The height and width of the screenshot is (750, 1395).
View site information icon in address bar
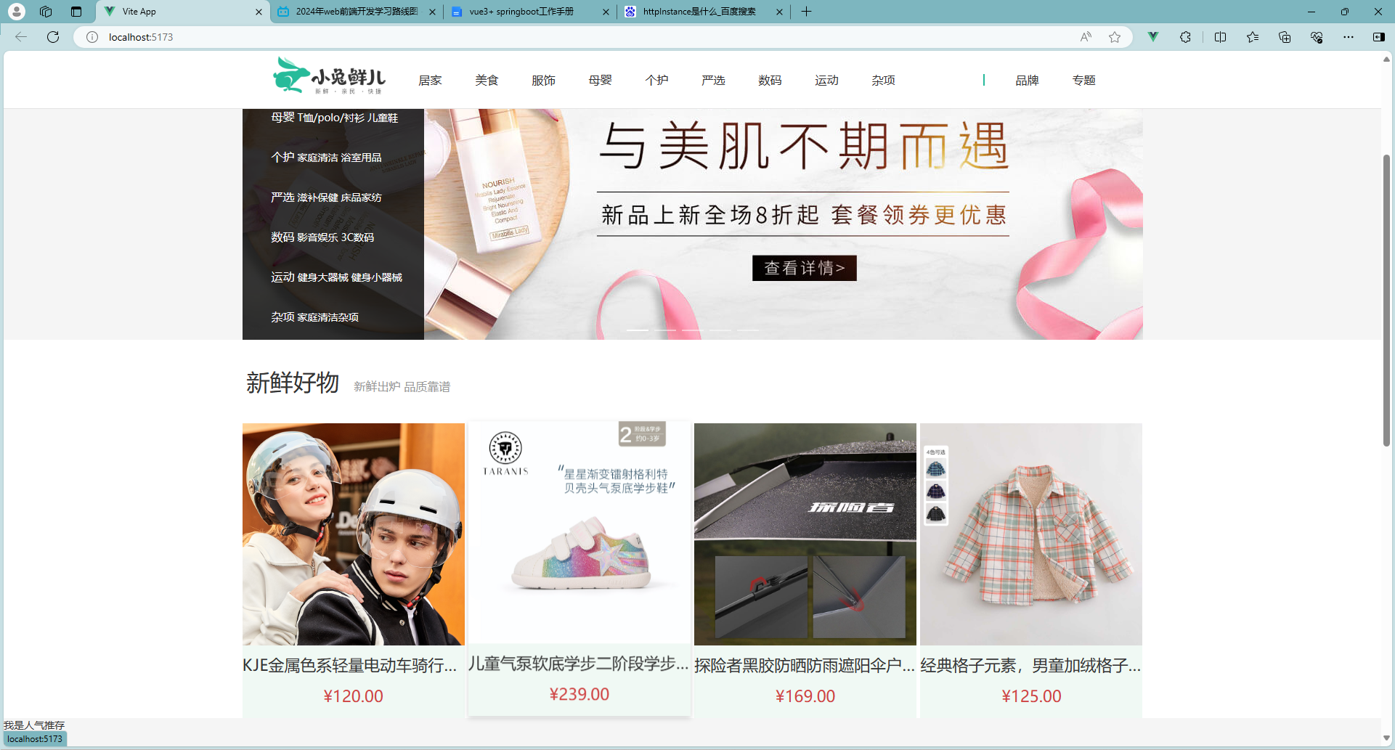[91, 37]
